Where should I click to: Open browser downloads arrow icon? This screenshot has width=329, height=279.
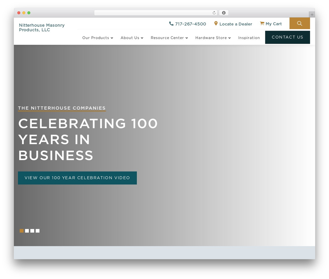pyautogui.click(x=224, y=13)
